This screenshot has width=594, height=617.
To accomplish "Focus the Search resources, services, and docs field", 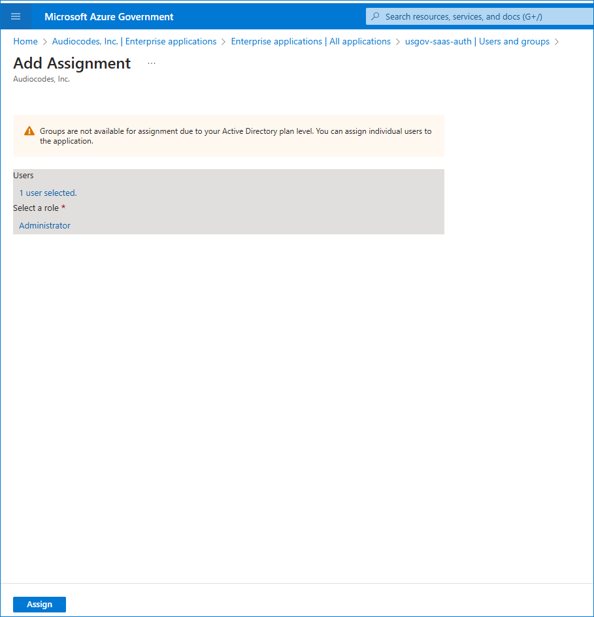I will click(x=480, y=16).
